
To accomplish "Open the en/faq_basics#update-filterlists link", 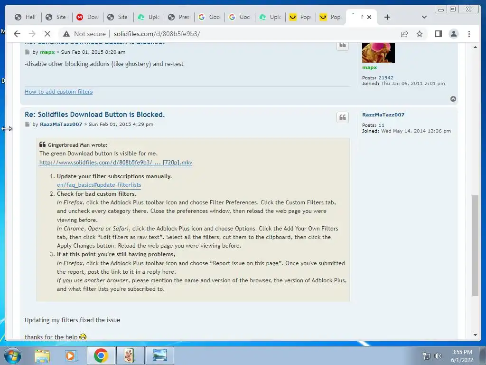I will (99, 185).
